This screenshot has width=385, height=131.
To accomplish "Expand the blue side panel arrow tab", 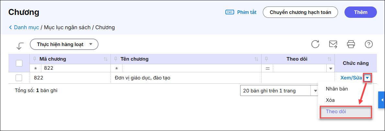I will tap(382, 100).
